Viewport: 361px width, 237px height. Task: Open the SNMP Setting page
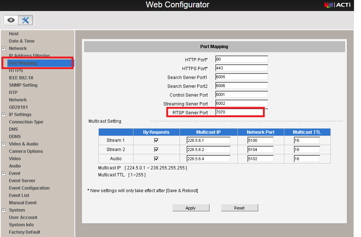[x=23, y=85]
